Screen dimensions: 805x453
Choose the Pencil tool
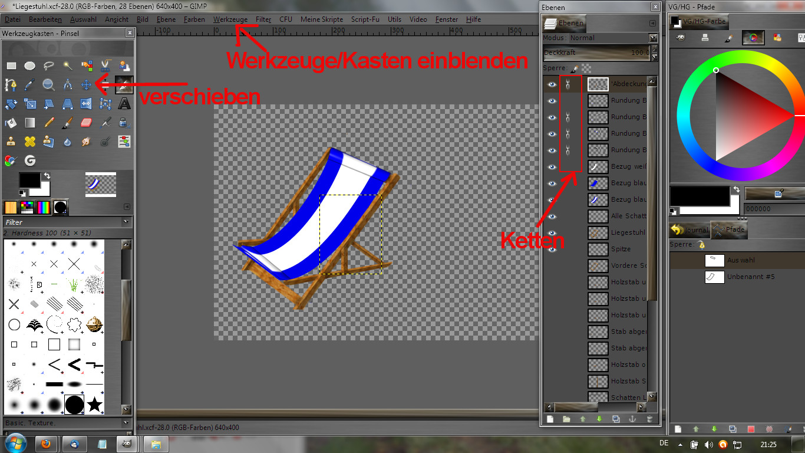(49, 123)
